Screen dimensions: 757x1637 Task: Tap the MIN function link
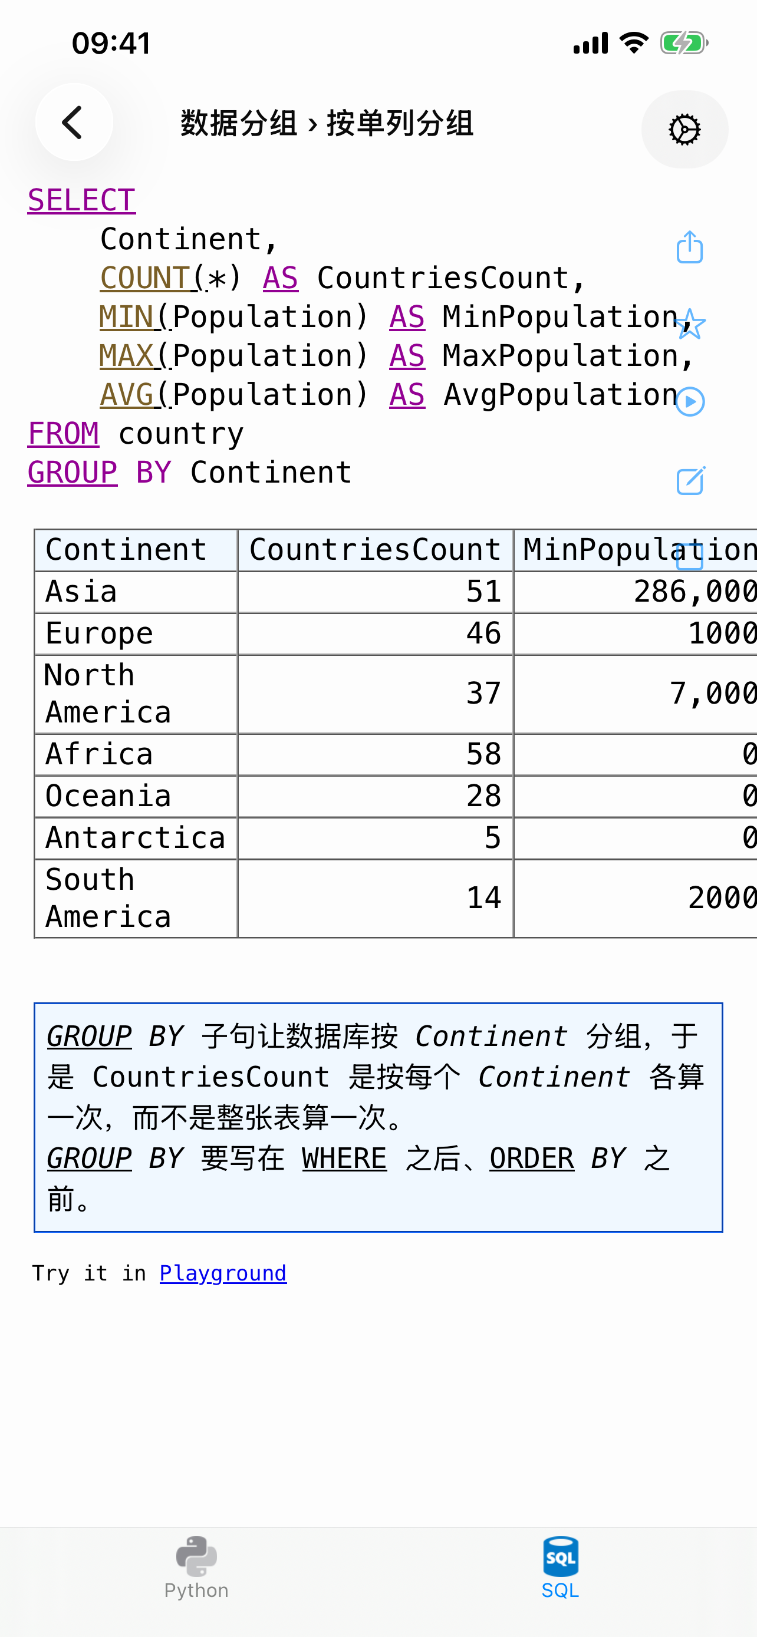click(x=127, y=316)
